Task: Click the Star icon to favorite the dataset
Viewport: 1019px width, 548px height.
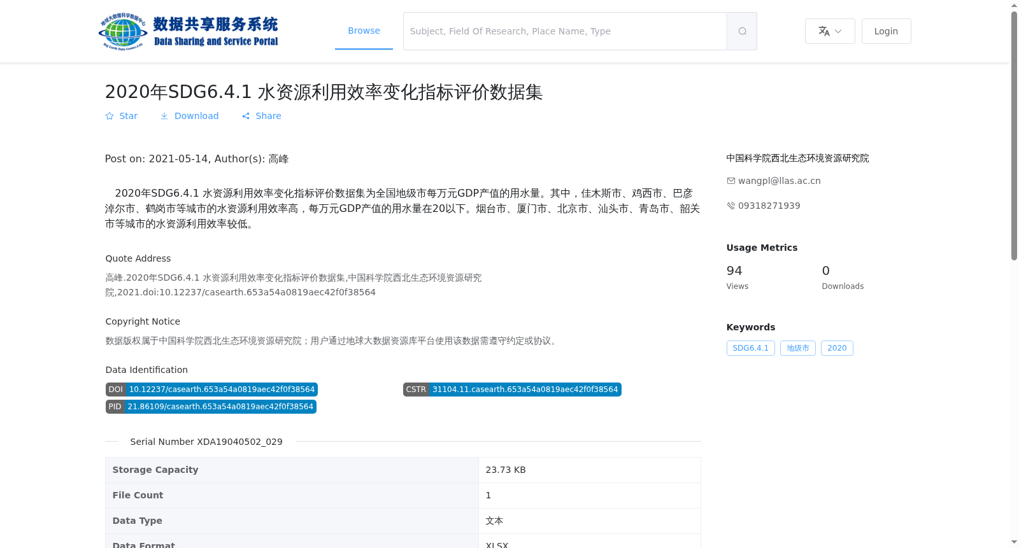Action: click(110, 116)
